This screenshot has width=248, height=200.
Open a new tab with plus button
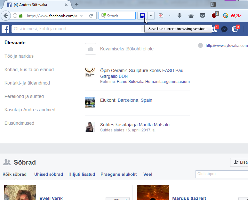(77, 5)
